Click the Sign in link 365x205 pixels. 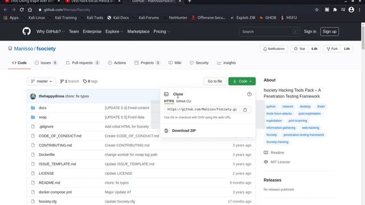310,32
